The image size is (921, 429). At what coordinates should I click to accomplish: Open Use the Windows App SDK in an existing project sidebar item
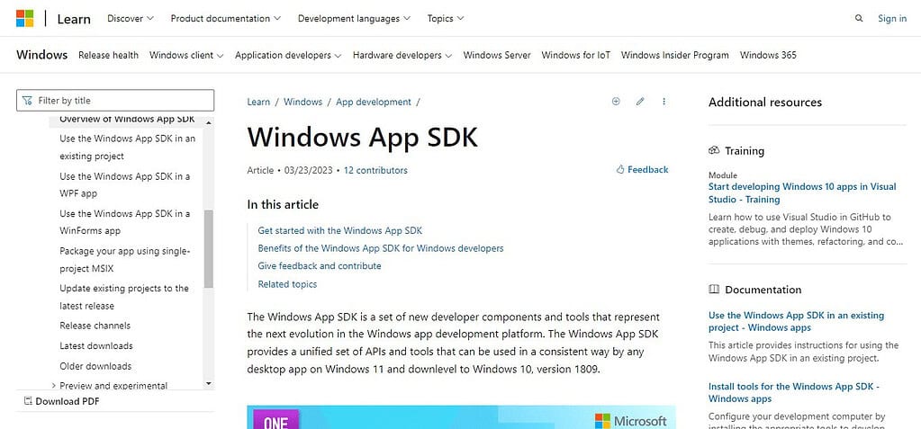point(128,147)
